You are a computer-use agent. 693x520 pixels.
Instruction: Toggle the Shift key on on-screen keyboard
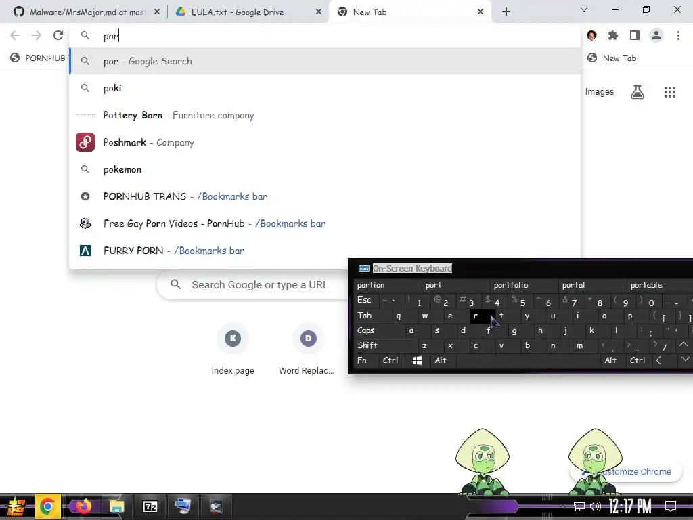tap(385, 345)
